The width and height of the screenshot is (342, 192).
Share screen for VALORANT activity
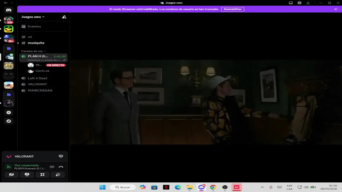tap(61, 156)
